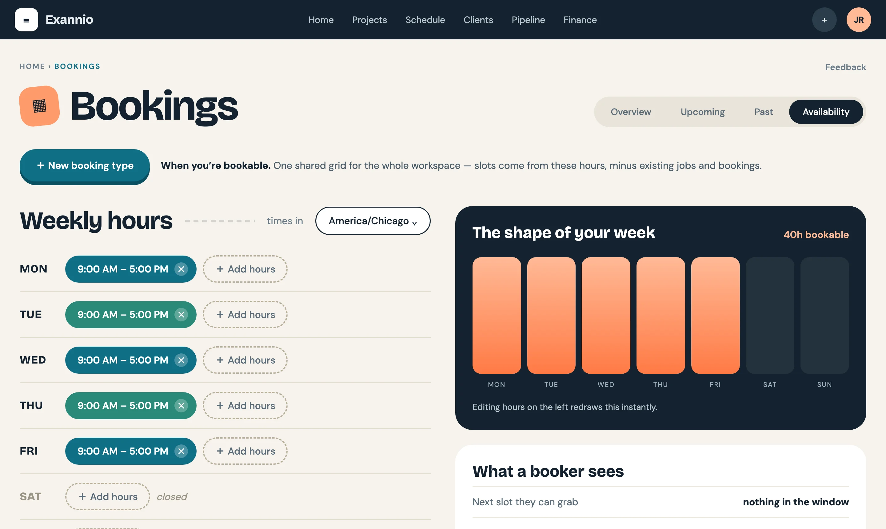This screenshot has height=529, width=886.
Task: Click the New booking type button
Action: tap(85, 166)
